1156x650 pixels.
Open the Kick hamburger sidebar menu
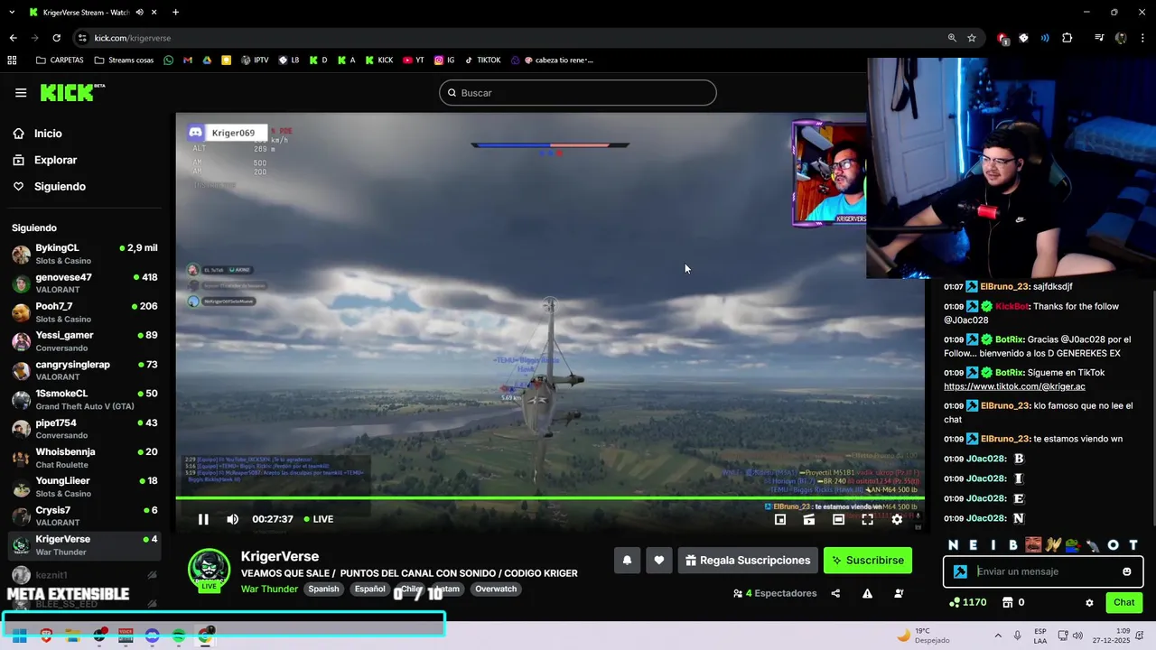(21, 93)
